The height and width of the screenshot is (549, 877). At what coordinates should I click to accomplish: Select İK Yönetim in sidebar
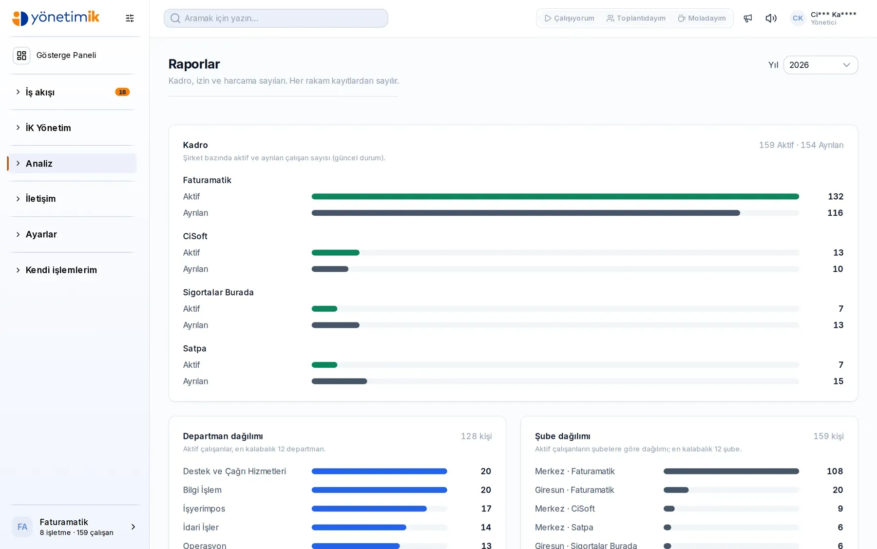pyautogui.click(x=73, y=128)
